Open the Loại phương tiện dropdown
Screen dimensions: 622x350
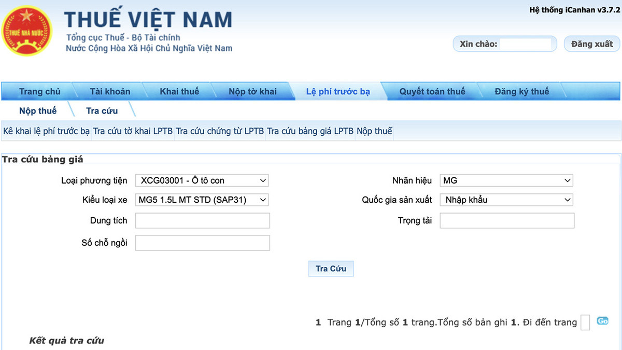pos(202,180)
